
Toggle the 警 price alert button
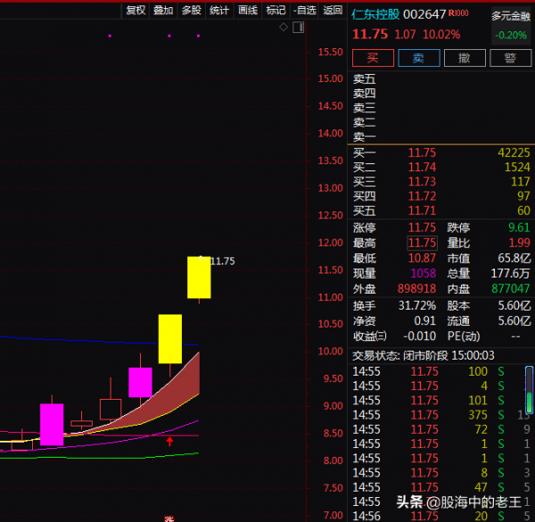coord(510,58)
